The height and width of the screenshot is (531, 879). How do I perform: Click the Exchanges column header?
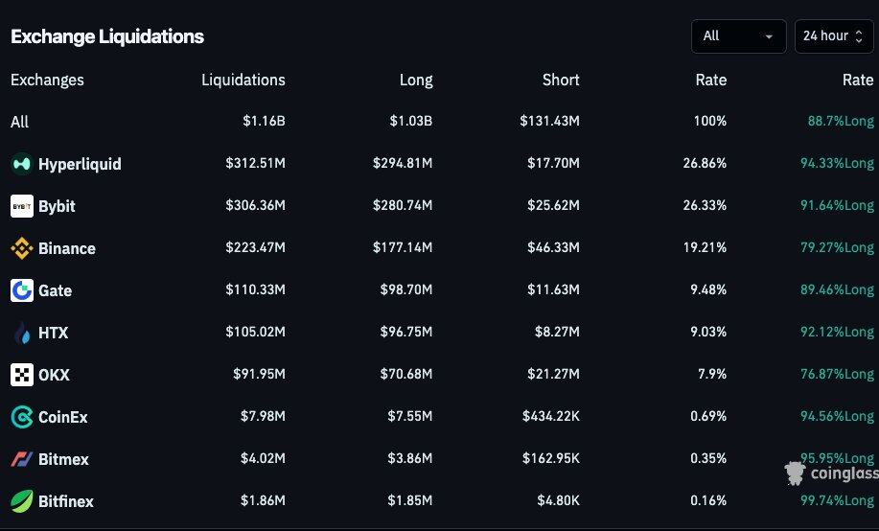(47, 80)
